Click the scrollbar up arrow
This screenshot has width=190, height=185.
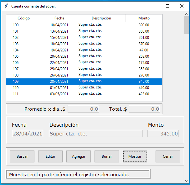(x=186, y=14)
